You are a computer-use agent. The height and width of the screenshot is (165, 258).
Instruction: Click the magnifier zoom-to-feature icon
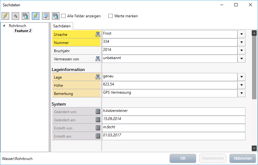15,16
